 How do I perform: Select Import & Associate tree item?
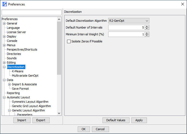[x=25, y=84]
